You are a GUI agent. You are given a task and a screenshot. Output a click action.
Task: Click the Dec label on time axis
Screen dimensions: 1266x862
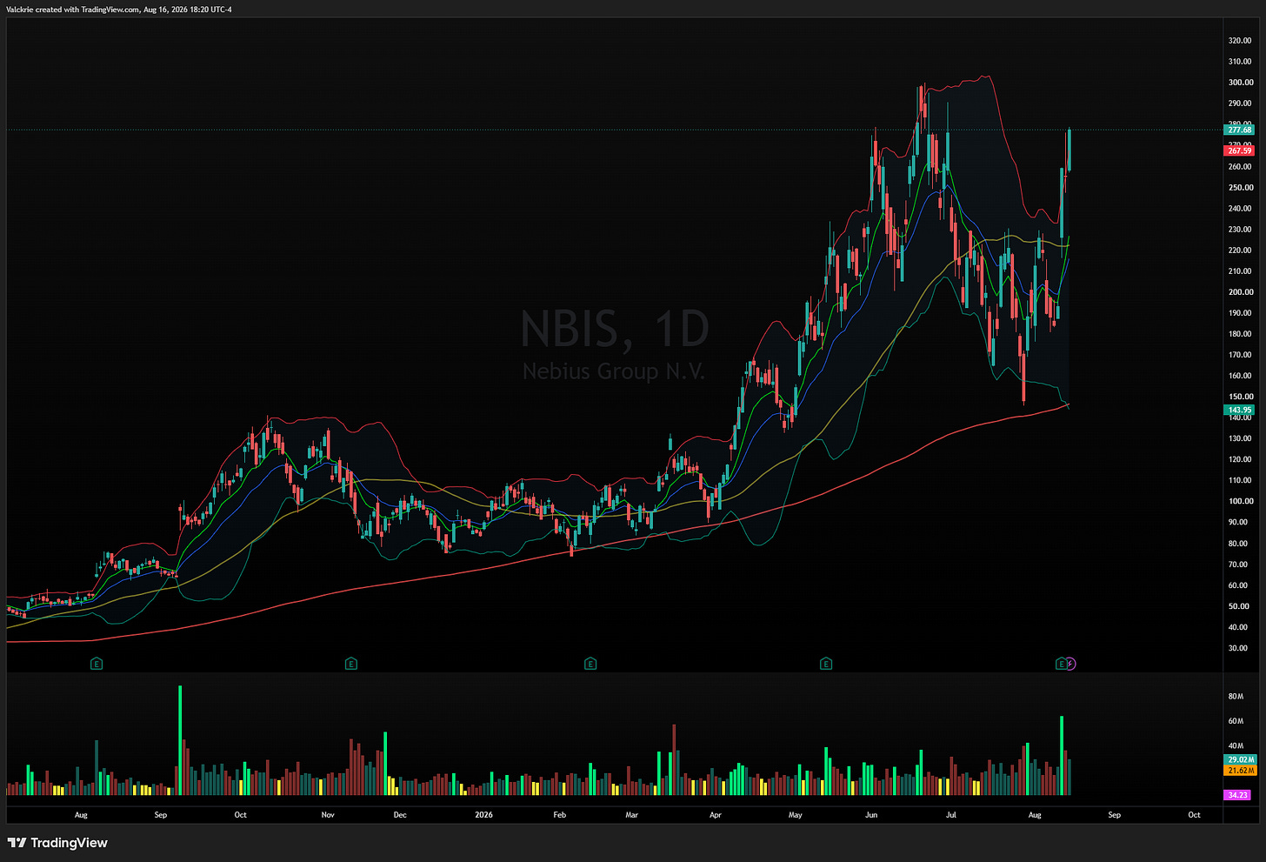point(399,815)
